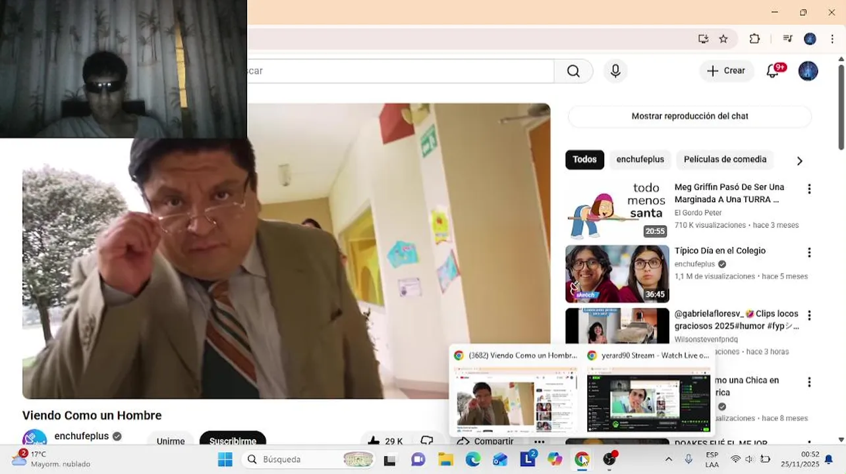Like the video showing 29 K

(x=384, y=441)
